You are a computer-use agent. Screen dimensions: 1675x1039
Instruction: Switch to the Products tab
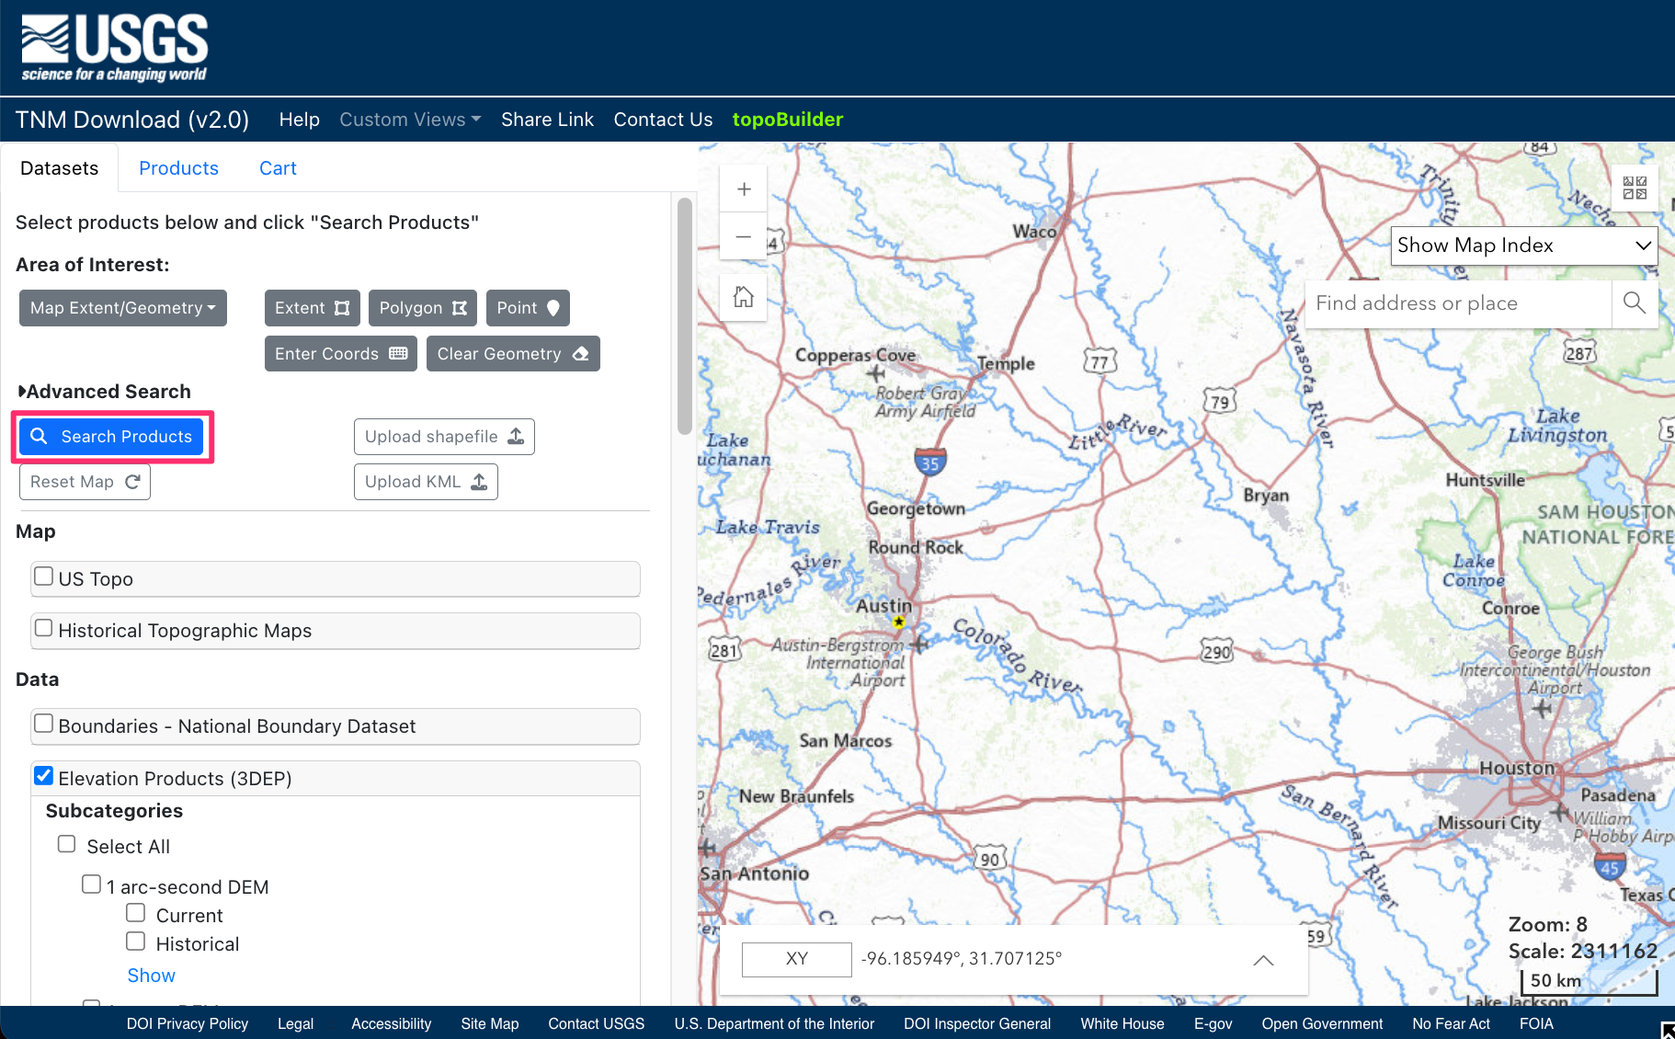click(178, 168)
